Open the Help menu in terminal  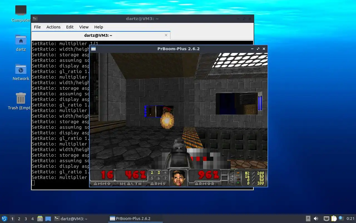pos(98,27)
